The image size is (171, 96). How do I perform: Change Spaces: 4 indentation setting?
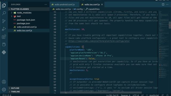coord(125,95)
